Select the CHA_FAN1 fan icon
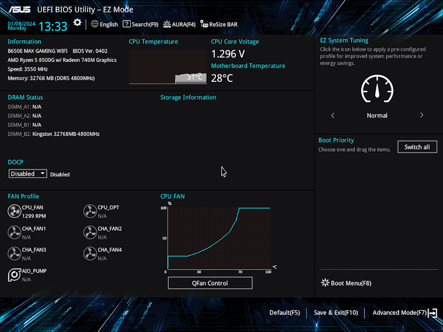The image size is (443, 332). click(x=14, y=232)
